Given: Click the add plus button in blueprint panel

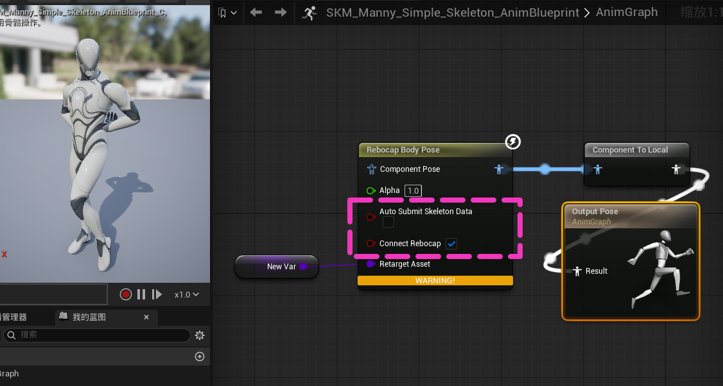Looking at the screenshot, I should click(x=200, y=357).
